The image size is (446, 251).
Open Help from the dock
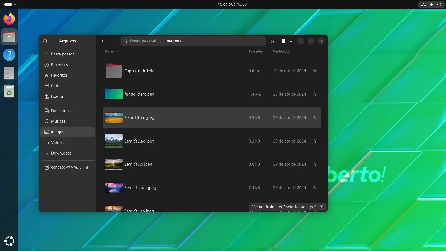tap(9, 55)
